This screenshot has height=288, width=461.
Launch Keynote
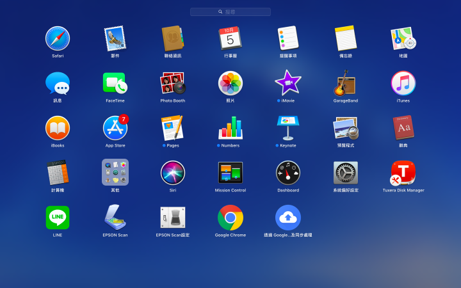click(288, 128)
